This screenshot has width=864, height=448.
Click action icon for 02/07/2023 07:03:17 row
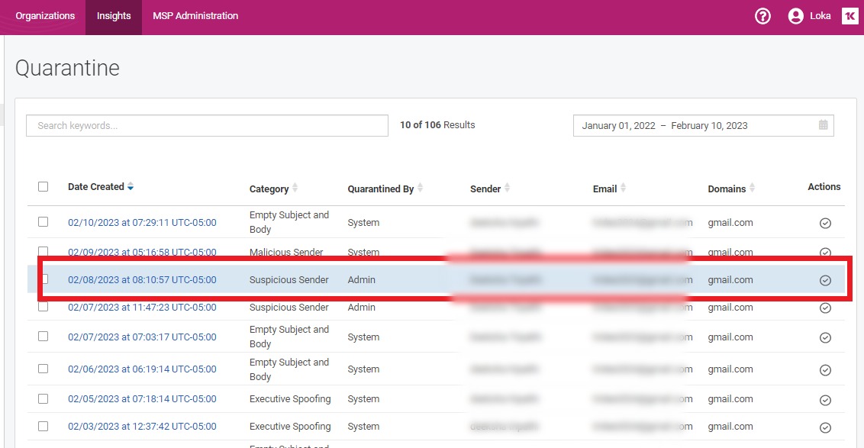tap(825, 338)
